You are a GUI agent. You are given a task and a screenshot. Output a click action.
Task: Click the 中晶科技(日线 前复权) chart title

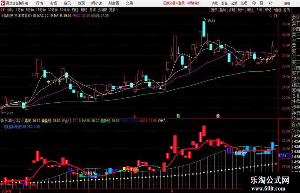[16, 16]
